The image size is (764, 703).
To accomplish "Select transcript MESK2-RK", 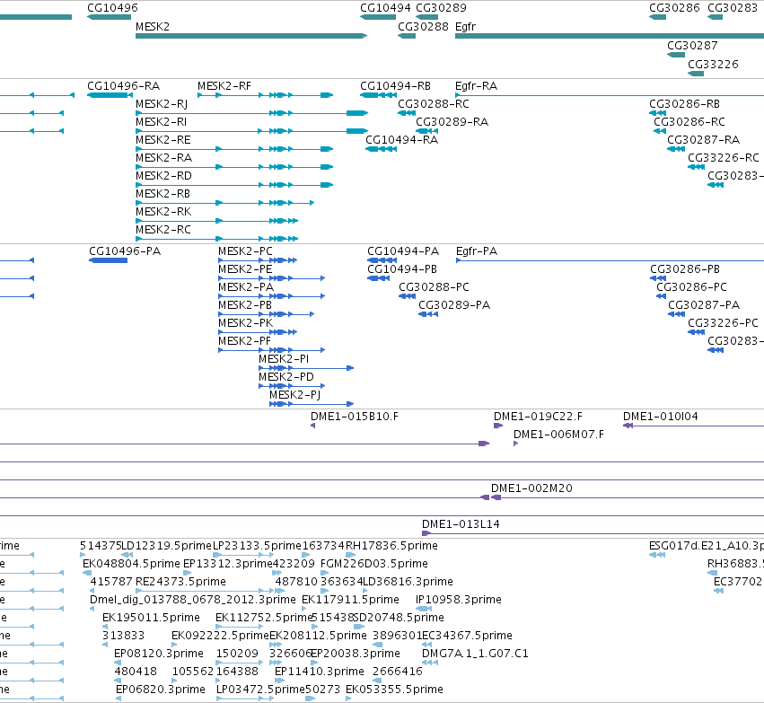I will click(163, 212).
